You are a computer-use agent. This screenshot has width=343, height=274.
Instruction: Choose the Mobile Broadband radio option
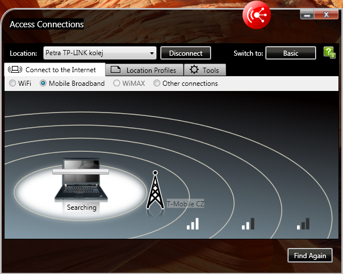click(x=43, y=84)
